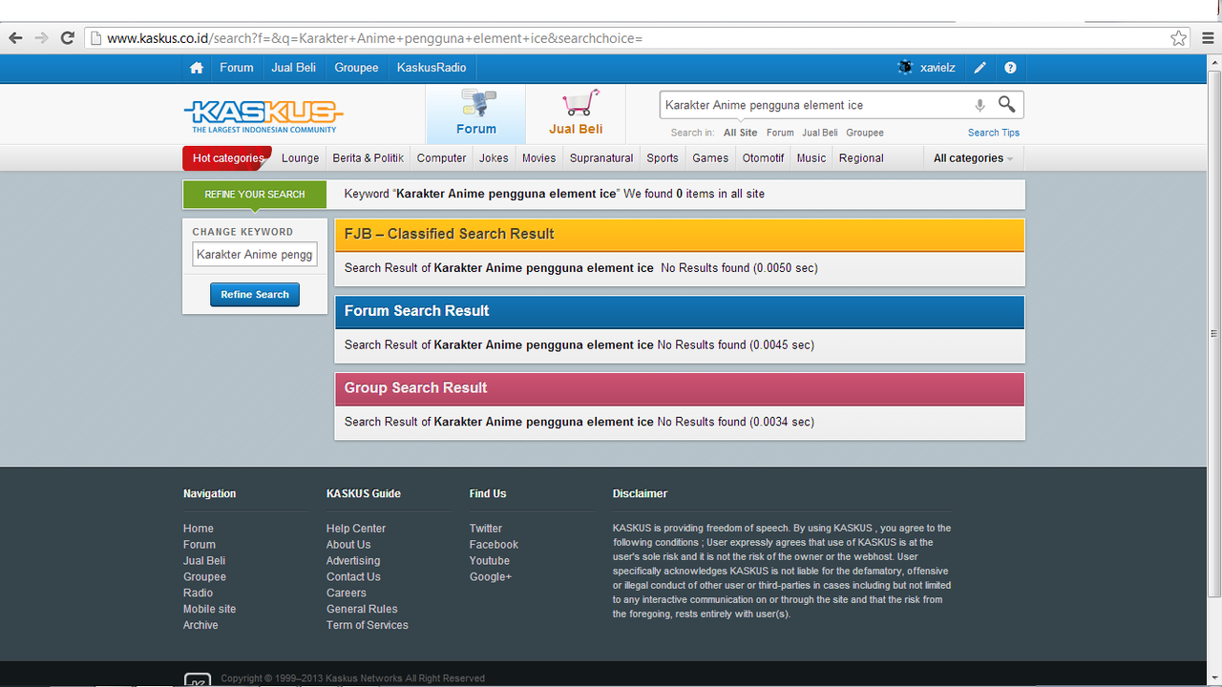Open the footer General Rules link
Screen dimensions: 1222x687
point(362,609)
